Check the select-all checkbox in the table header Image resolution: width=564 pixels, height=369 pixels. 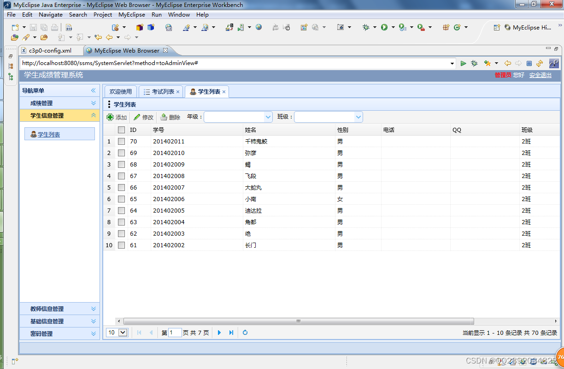121,130
